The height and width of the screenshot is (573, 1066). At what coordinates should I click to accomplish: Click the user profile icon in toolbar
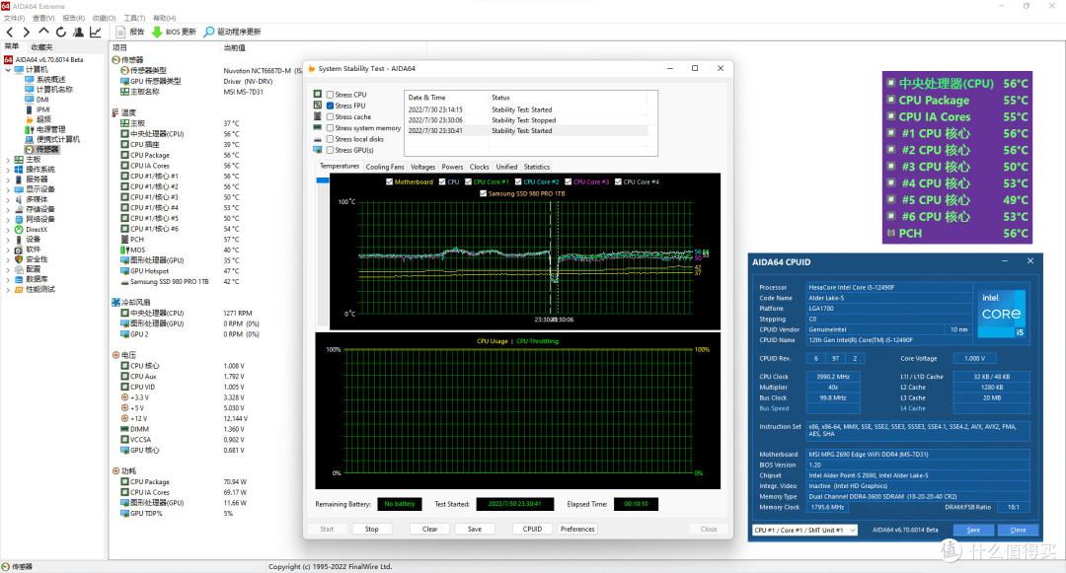coord(78,32)
